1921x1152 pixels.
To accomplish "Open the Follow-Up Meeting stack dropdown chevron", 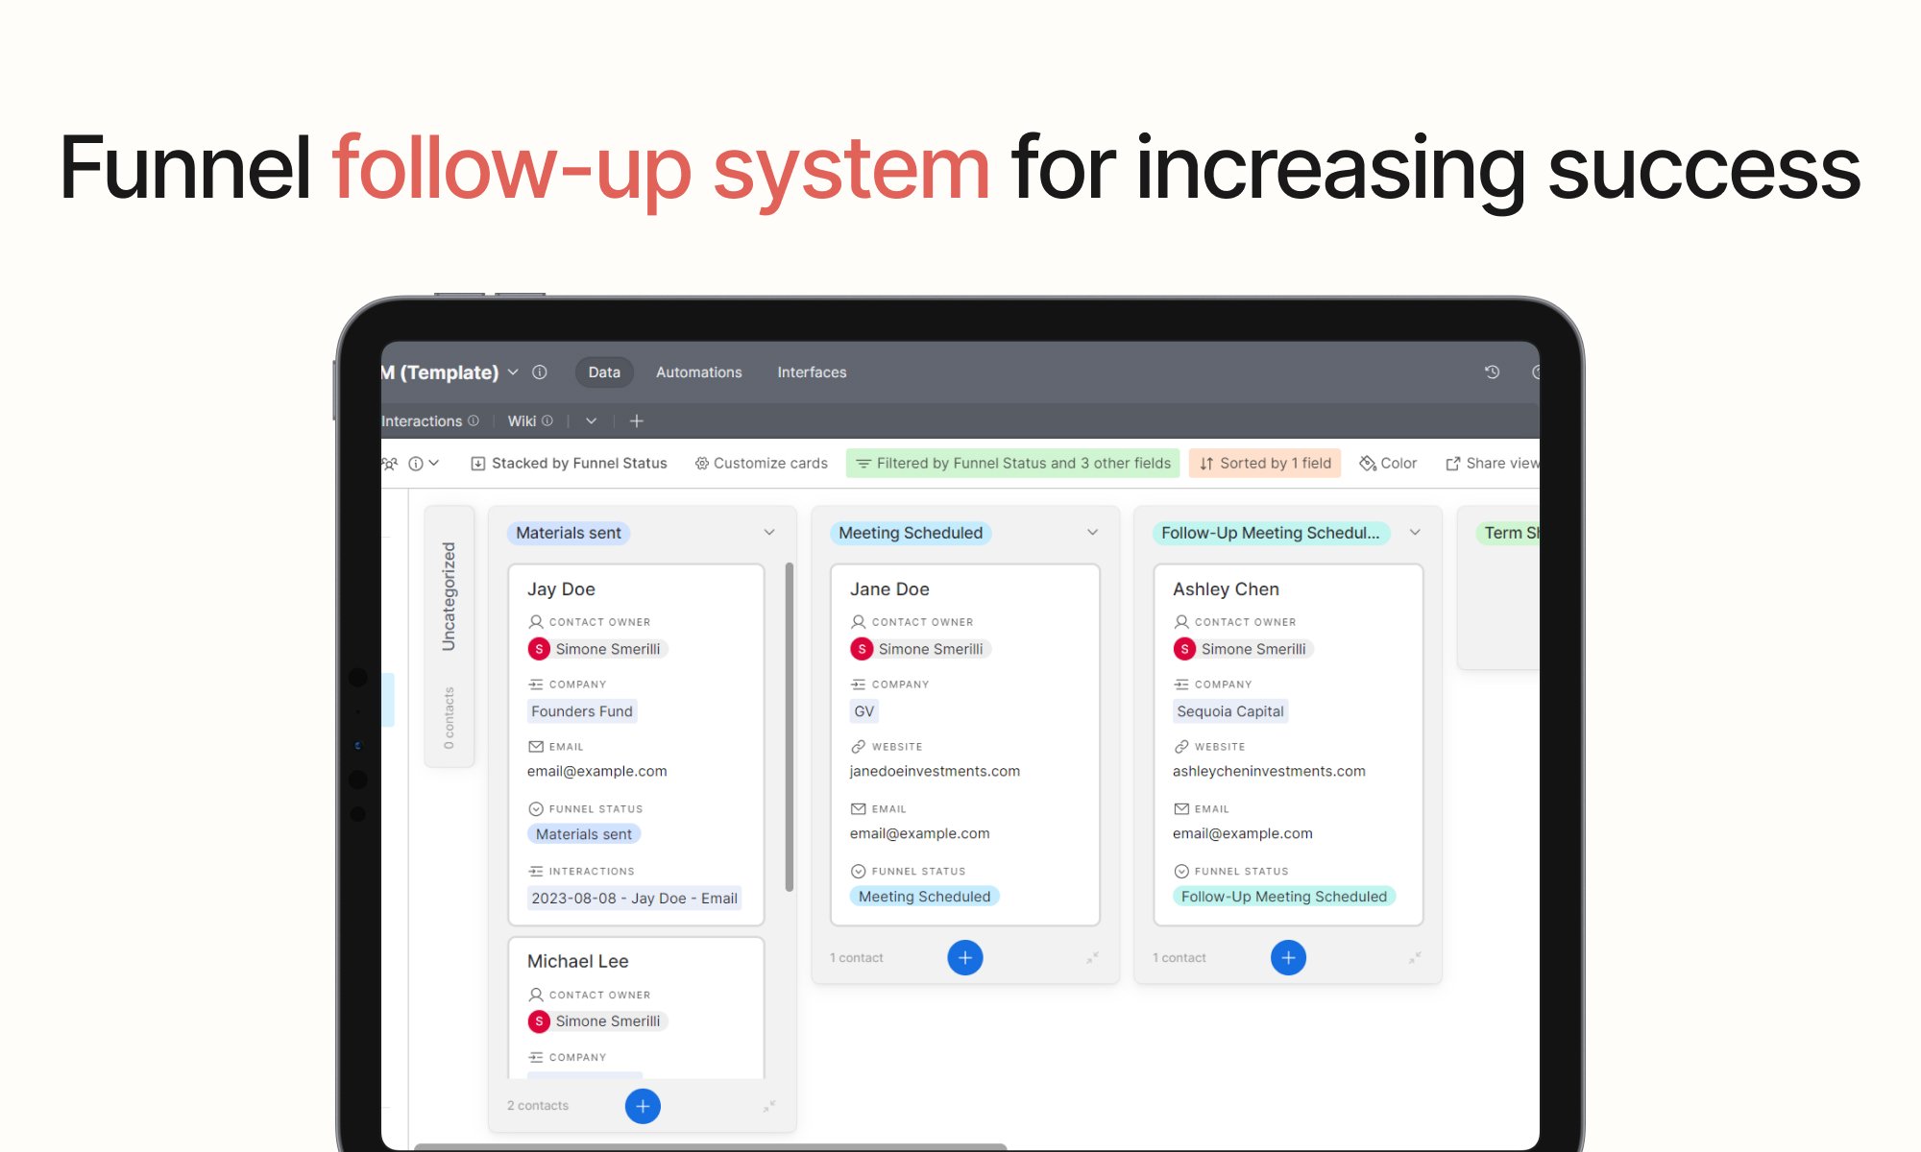I will click(1415, 532).
